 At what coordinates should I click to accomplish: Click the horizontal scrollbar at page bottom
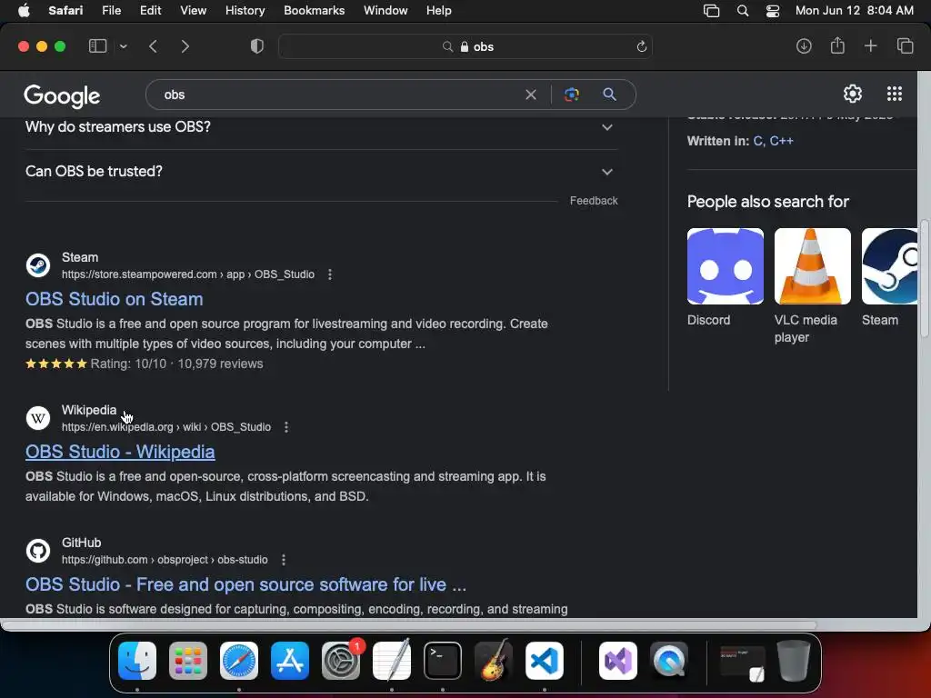click(410, 625)
